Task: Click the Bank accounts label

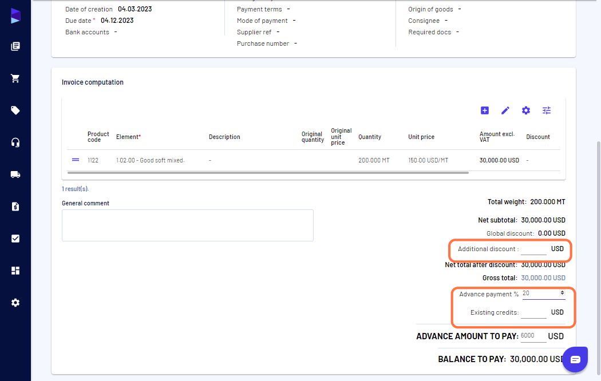Action: coord(87,32)
